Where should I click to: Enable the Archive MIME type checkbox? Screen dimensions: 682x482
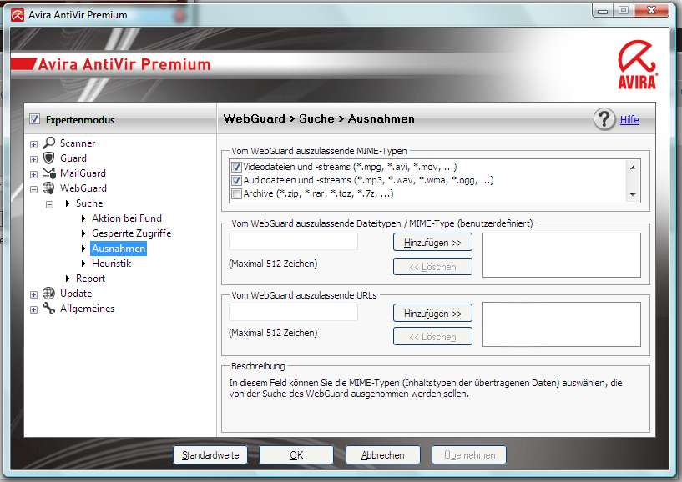[x=236, y=193]
